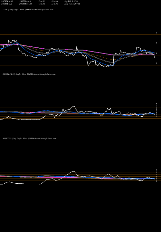Viewport: 161px width, 232px height.
Task: Click the open price O value
Action: coord(42,1)
